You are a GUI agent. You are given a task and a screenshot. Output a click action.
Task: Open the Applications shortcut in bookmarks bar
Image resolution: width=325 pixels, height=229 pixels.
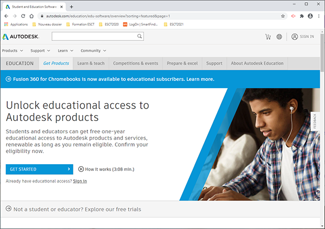coord(16,24)
